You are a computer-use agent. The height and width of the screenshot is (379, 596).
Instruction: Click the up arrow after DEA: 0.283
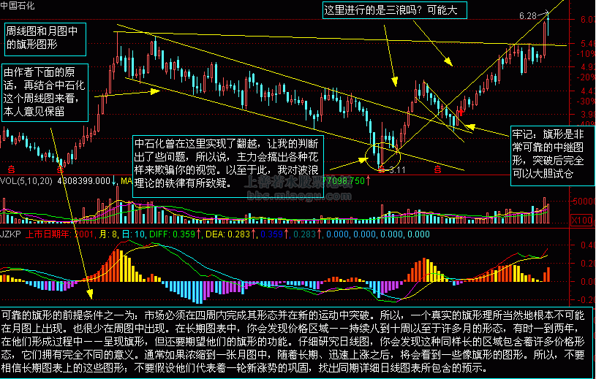coord(254,234)
